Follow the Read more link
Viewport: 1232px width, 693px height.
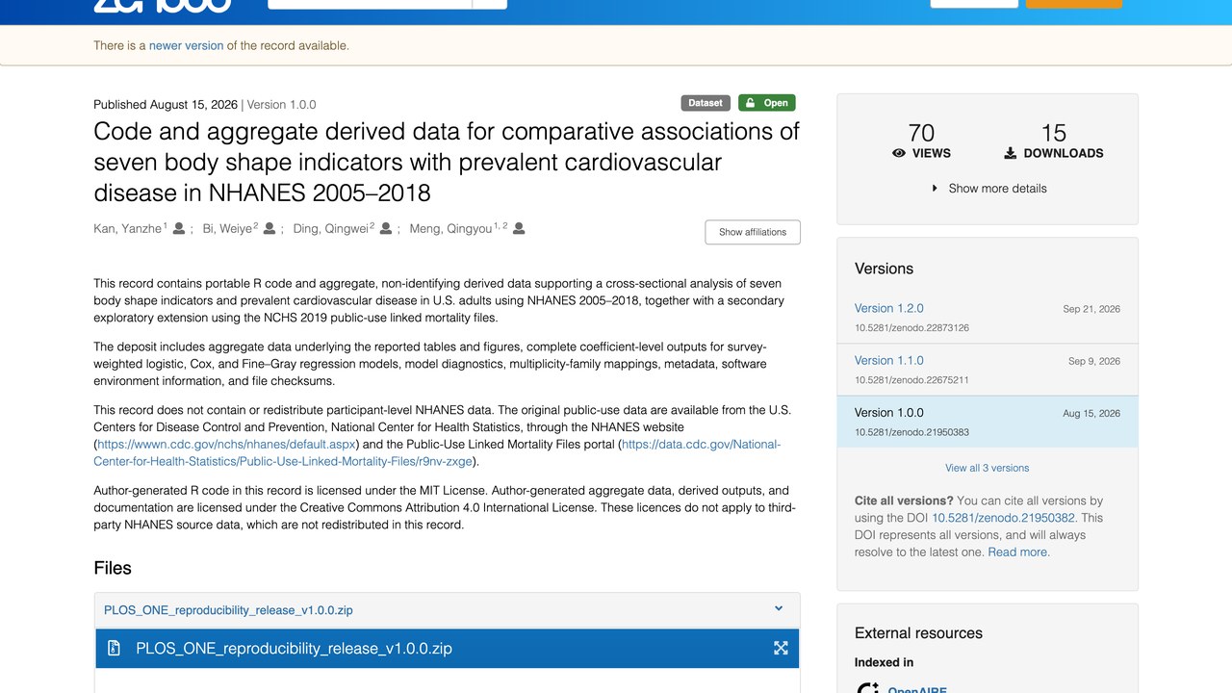click(1019, 552)
